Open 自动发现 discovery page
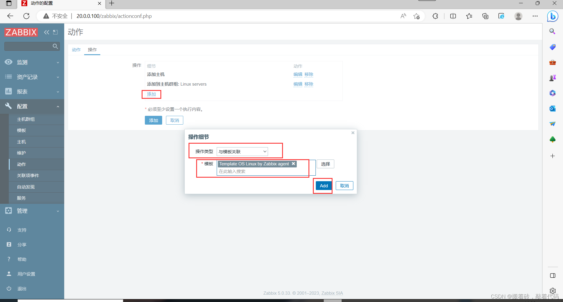Screen dimensions: 563x302 coord(26,187)
